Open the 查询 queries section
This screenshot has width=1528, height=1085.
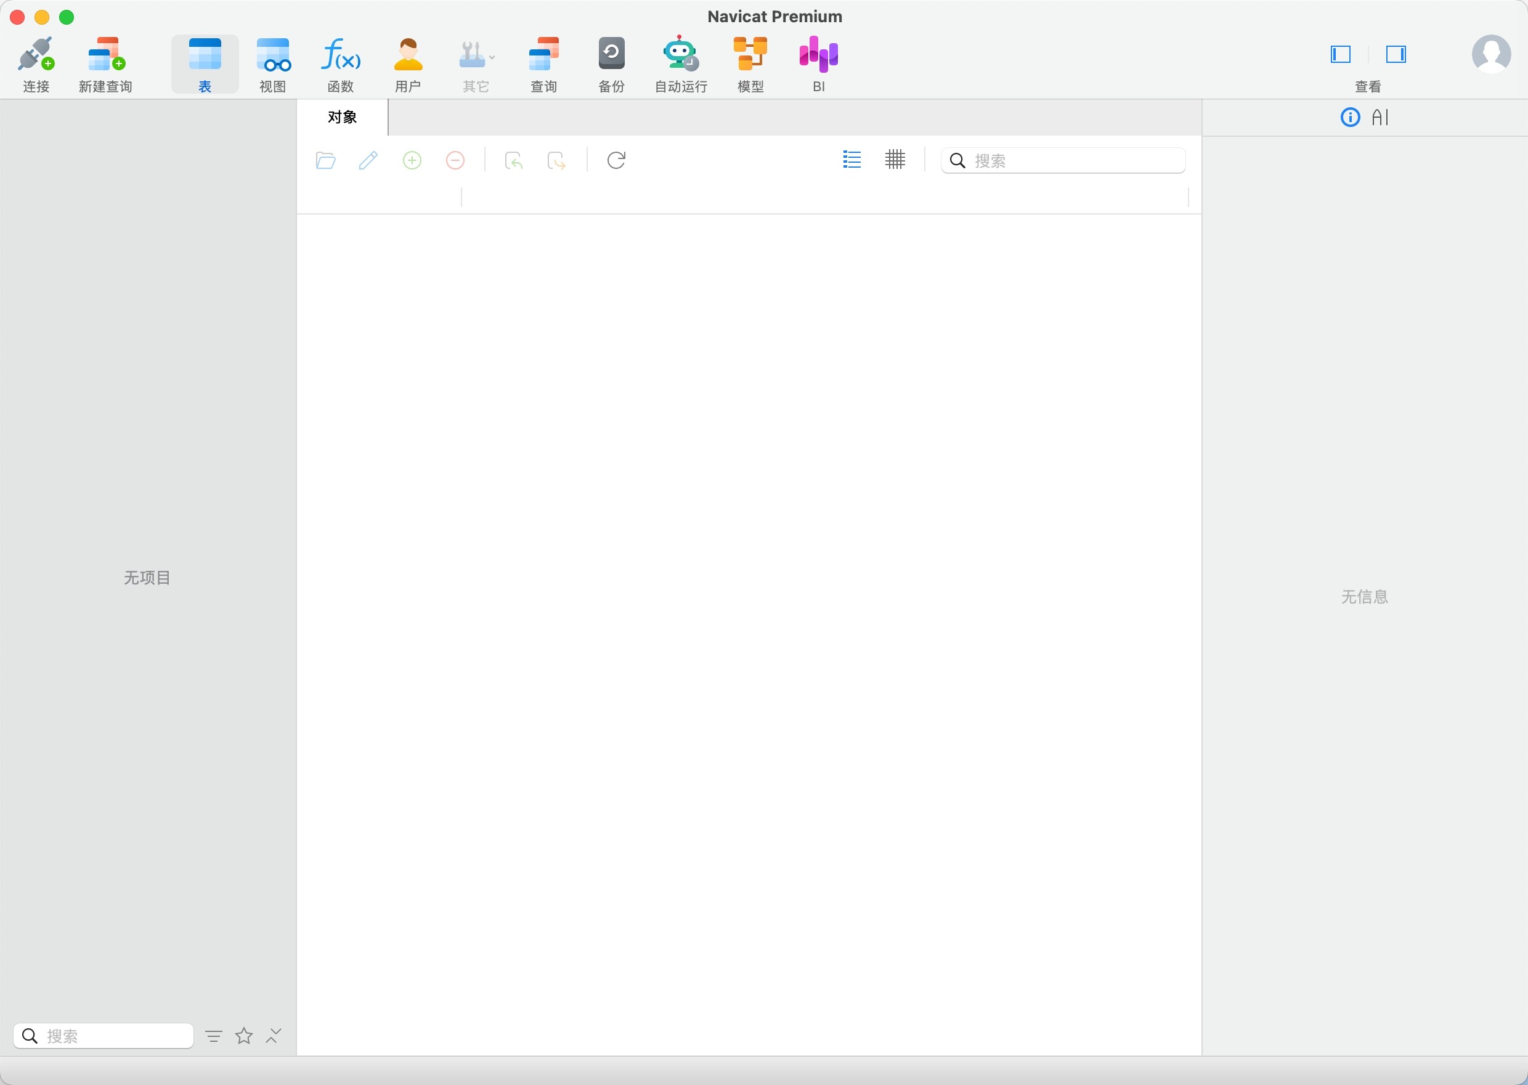pos(543,64)
